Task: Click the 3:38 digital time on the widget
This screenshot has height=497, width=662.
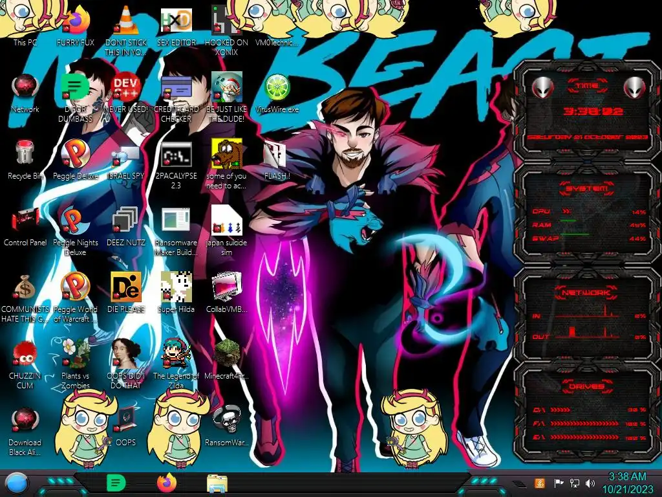Action: (593, 111)
